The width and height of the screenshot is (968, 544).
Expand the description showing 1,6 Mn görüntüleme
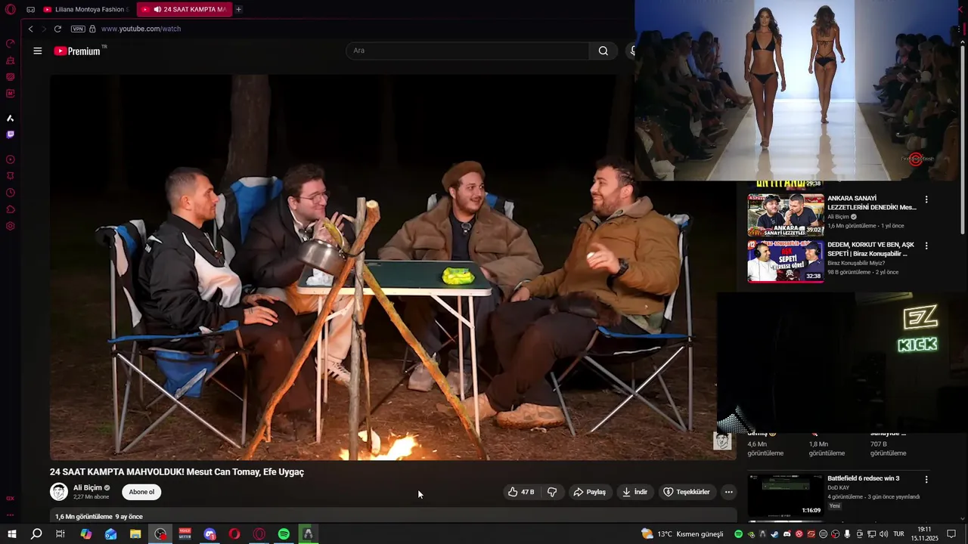point(393,517)
